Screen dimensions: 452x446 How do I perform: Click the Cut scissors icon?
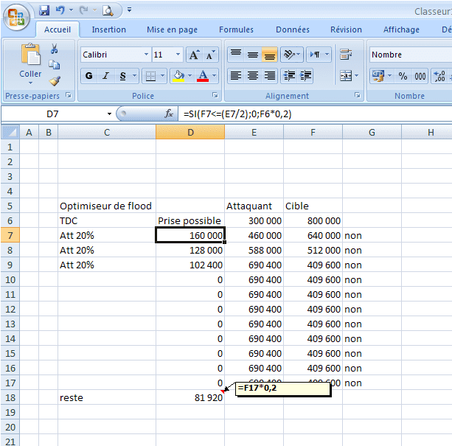point(55,49)
